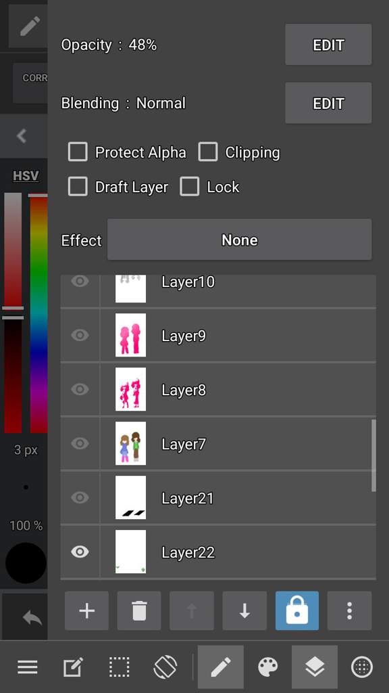Image resolution: width=389 pixels, height=693 pixels.
Task: Click EDIT button next to Opacity
Action: [328, 45]
